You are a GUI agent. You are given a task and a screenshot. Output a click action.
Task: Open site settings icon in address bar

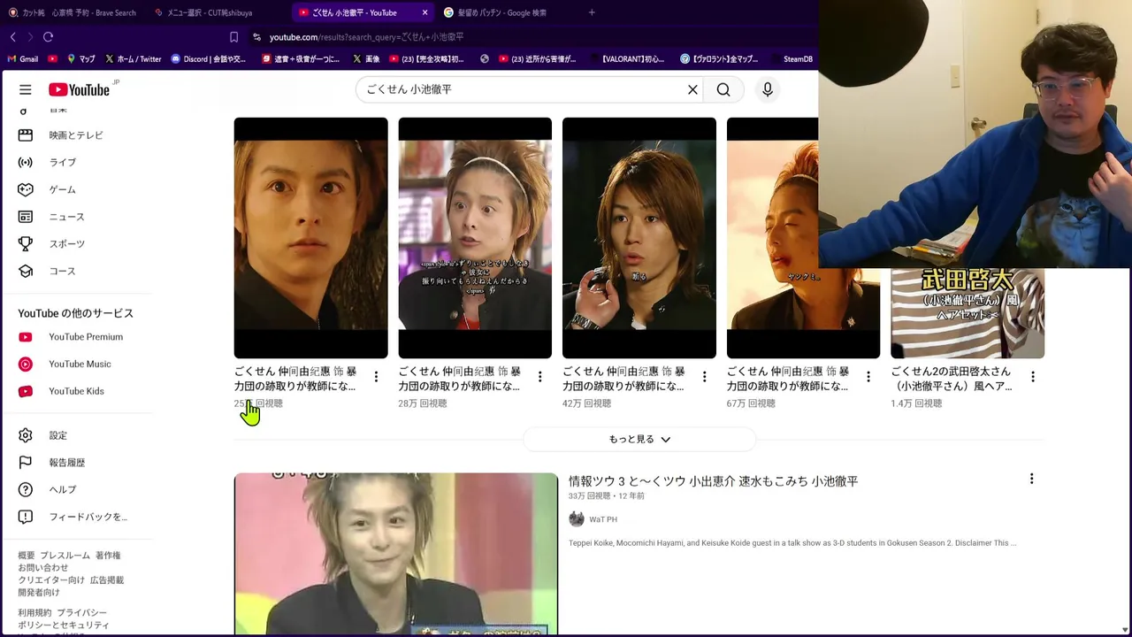256,36
